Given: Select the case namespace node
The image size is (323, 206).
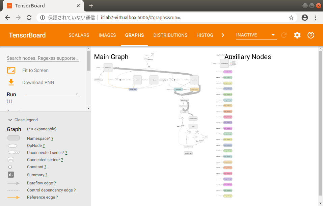Looking at the screenshot, I should click(x=193, y=126).
